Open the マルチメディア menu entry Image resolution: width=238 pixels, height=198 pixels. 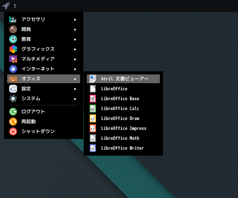tap(44, 59)
